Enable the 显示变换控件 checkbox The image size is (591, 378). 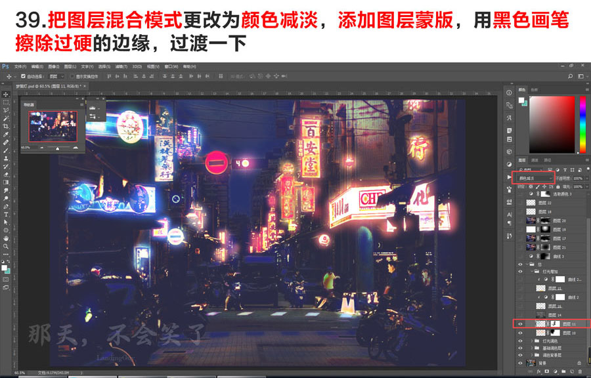[x=71, y=75]
